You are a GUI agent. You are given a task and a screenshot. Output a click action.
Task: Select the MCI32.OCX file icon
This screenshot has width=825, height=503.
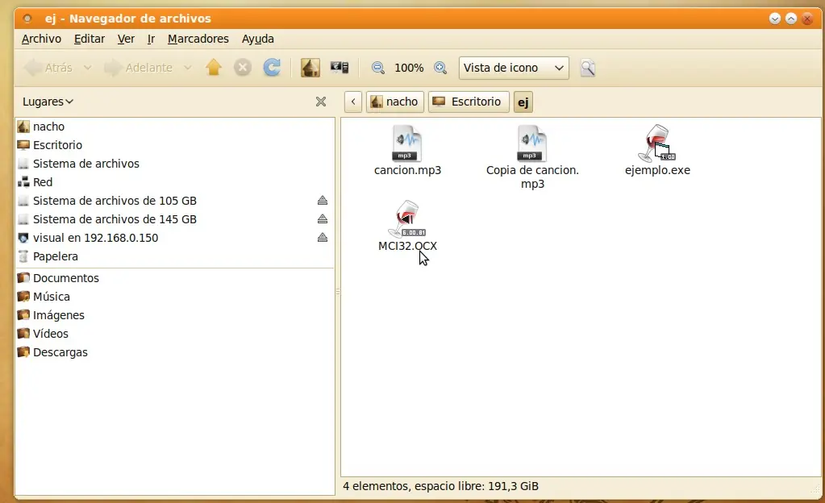[x=406, y=219]
